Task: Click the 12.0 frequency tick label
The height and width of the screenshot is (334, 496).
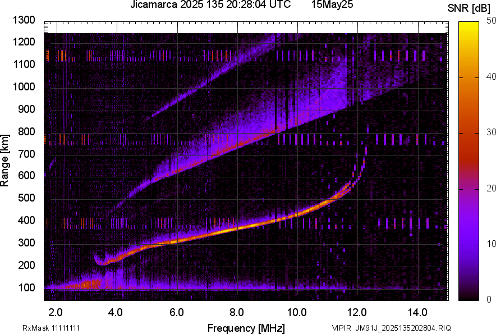Action: pos(357,313)
